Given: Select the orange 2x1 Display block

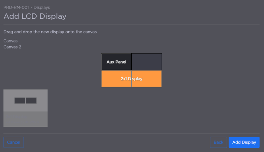Looking at the screenshot, I should click(131, 79).
